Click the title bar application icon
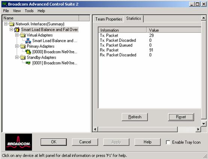The image size is (208, 159). (5, 4)
